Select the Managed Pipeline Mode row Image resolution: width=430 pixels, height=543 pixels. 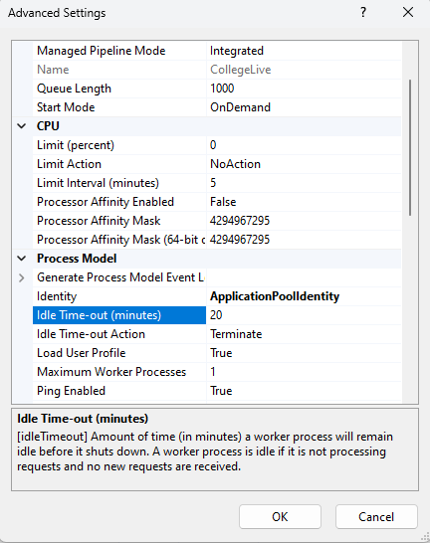pyautogui.click(x=217, y=51)
